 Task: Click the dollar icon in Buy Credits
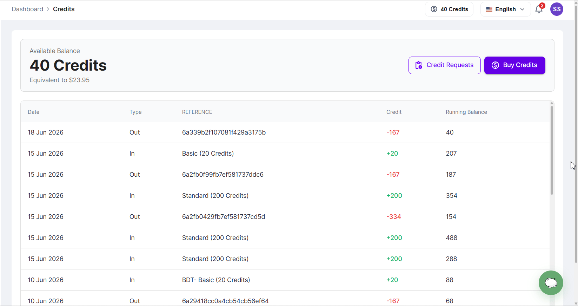495,65
